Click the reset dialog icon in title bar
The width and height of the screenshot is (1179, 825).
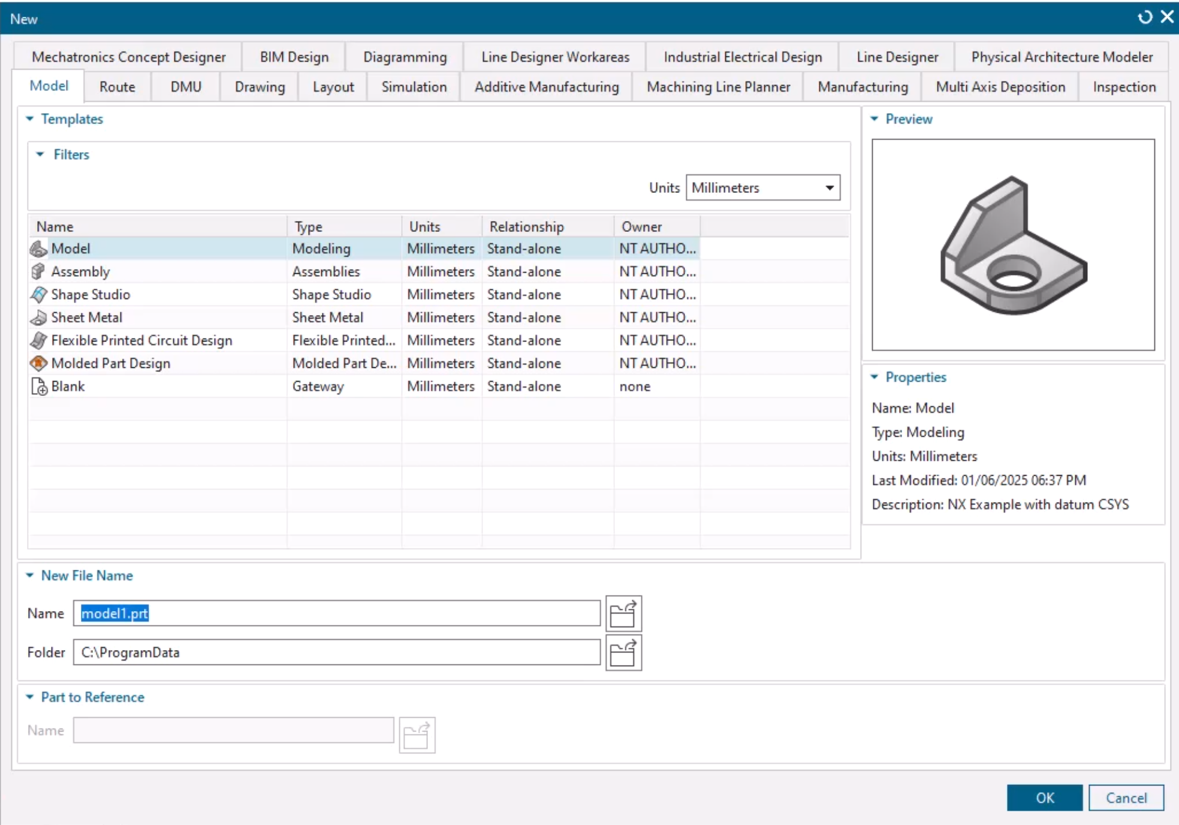click(1145, 17)
